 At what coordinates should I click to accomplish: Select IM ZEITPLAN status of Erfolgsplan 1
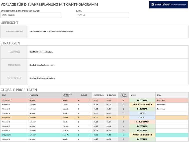(142, 100)
